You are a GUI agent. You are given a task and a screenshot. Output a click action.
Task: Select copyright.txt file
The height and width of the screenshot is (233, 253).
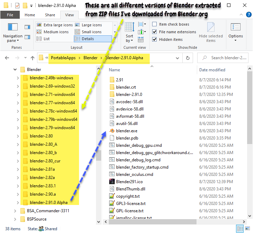[x=128, y=196]
